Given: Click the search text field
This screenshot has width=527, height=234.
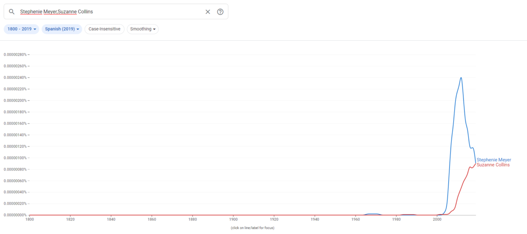Looking at the screenshot, I should (110, 12).
